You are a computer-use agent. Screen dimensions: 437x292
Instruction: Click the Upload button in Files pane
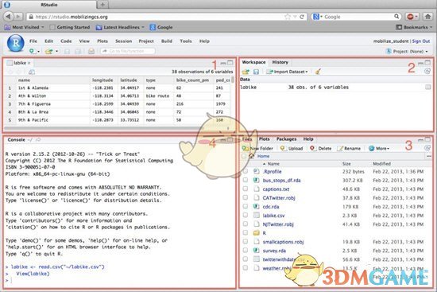click(292, 149)
